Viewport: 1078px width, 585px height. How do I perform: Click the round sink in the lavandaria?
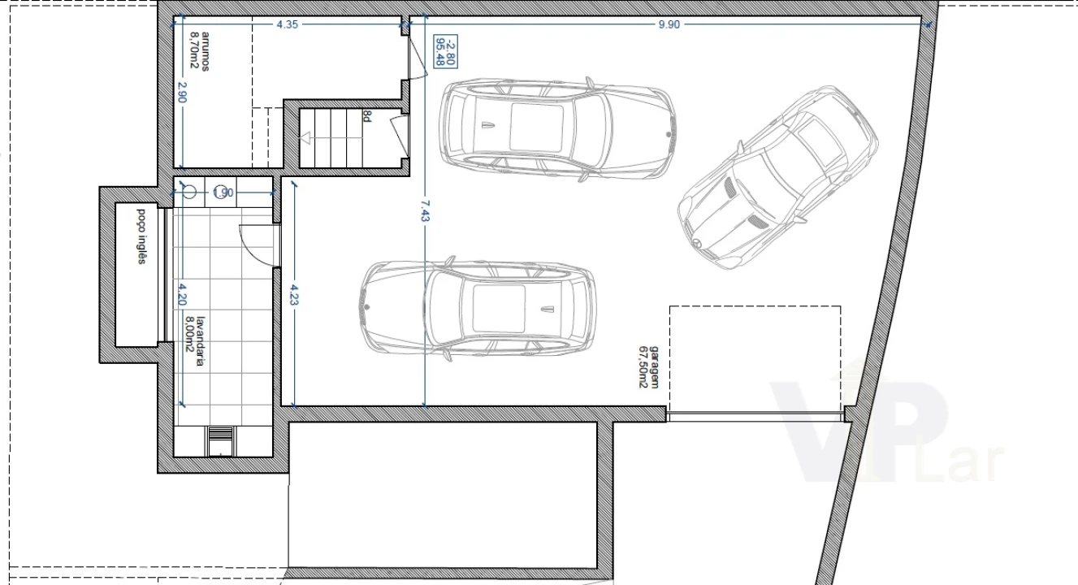click(x=189, y=192)
